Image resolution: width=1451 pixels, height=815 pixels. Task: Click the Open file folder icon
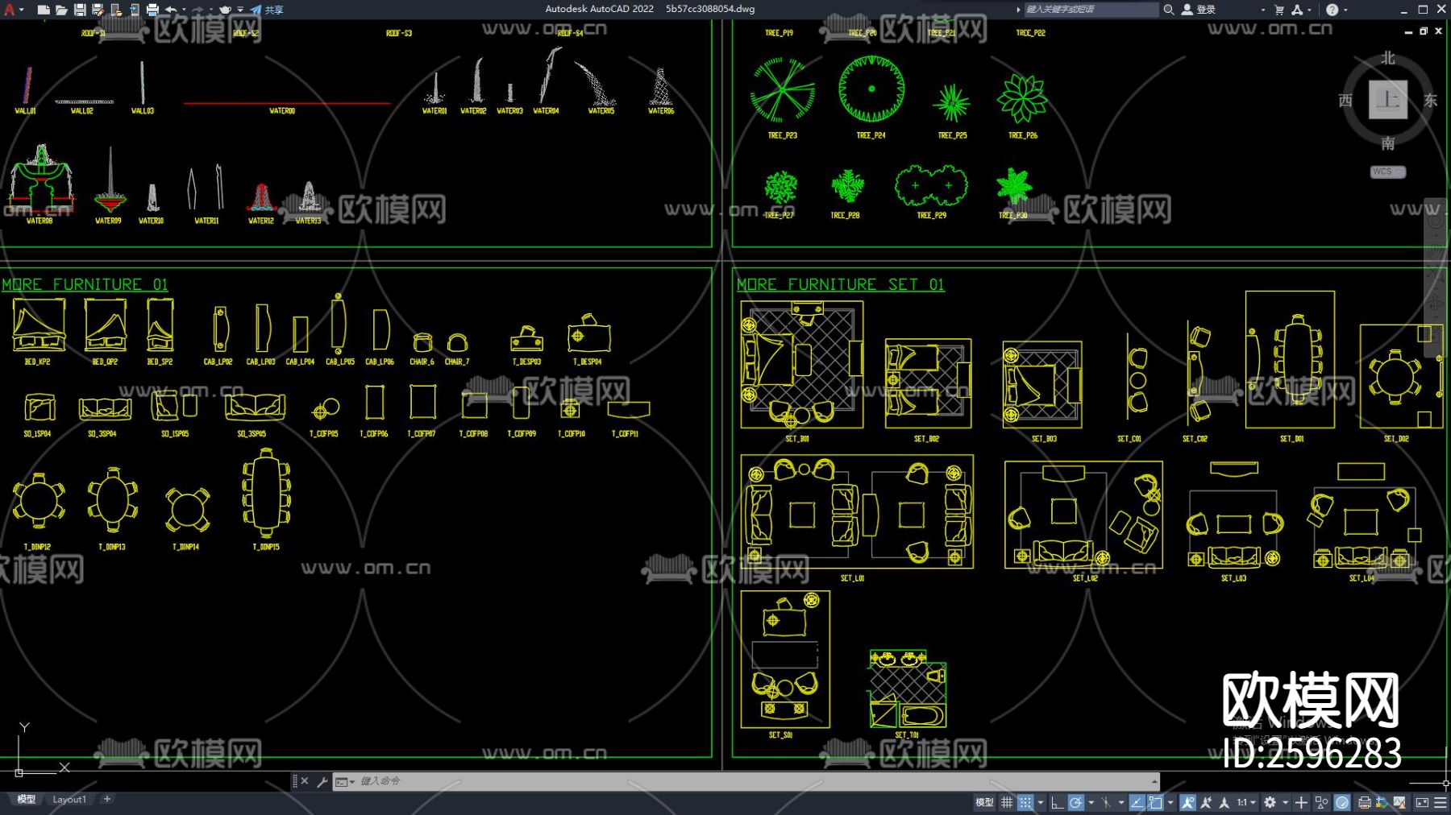pyautogui.click(x=61, y=10)
